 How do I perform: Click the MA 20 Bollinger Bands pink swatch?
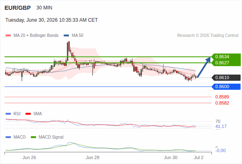pos(8,36)
